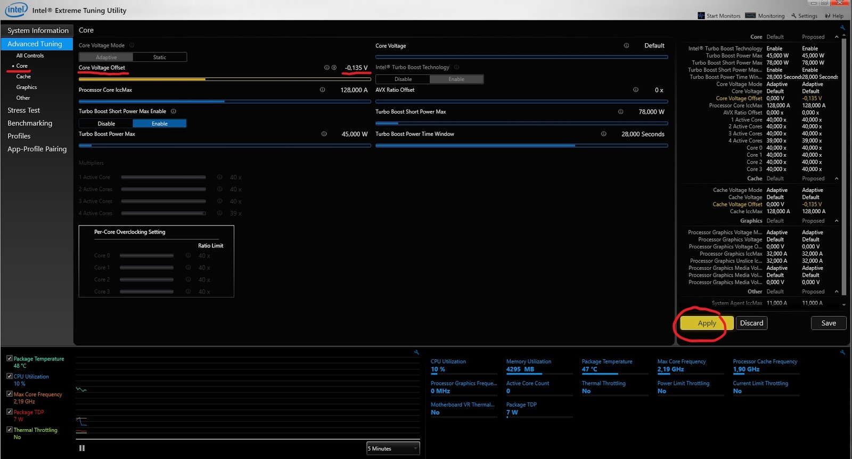
Task: Click the Intel logo in the title bar
Action: 15,10
